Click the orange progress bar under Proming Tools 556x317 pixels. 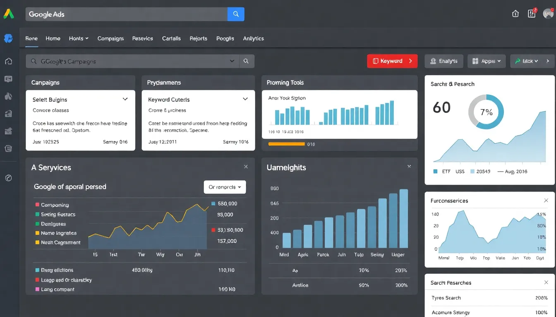click(x=287, y=144)
